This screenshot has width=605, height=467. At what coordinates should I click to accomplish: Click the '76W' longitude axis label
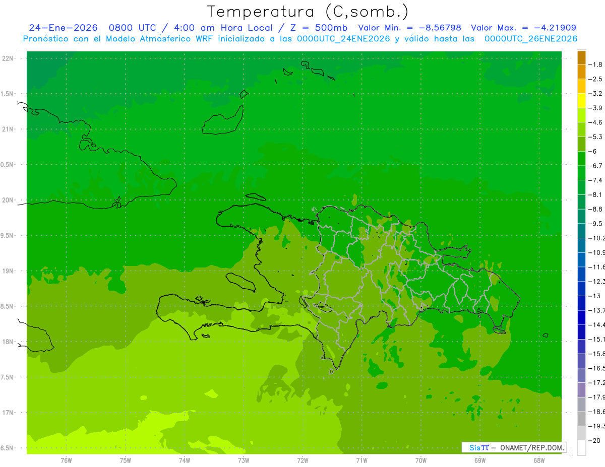point(66,460)
